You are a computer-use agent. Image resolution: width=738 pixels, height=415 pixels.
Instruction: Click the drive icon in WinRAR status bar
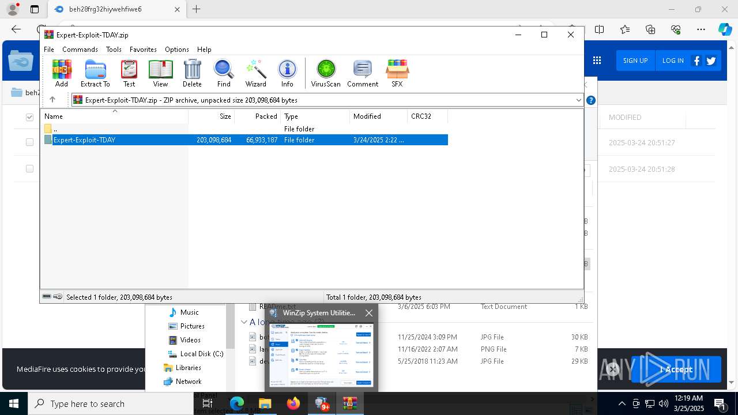click(x=47, y=297)
